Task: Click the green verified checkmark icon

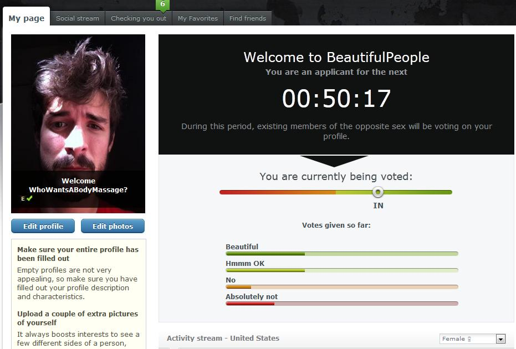Action: click(x=29, y=198)
